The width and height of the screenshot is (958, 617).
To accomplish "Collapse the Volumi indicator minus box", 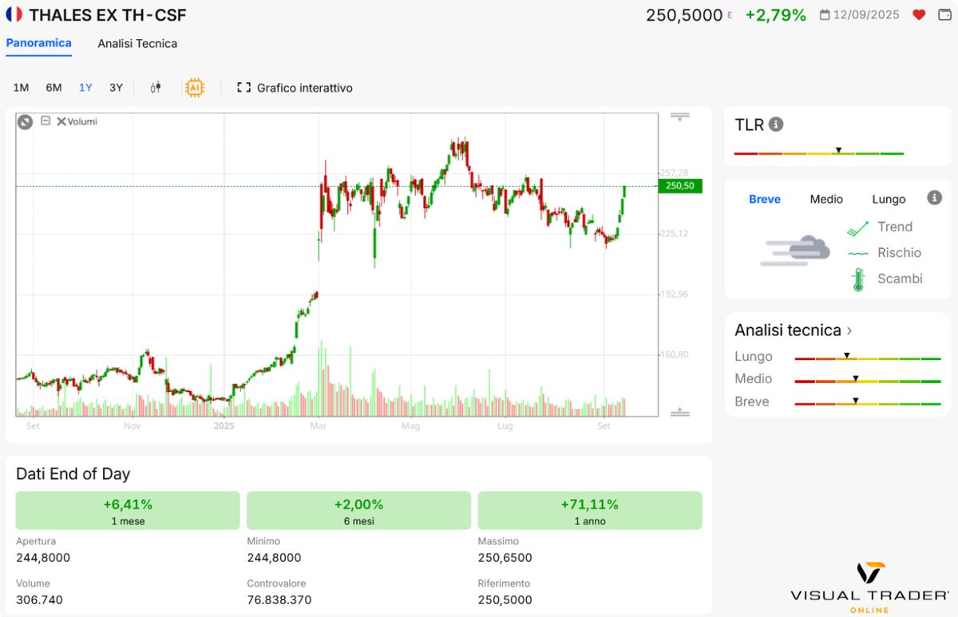I will 46,121.
